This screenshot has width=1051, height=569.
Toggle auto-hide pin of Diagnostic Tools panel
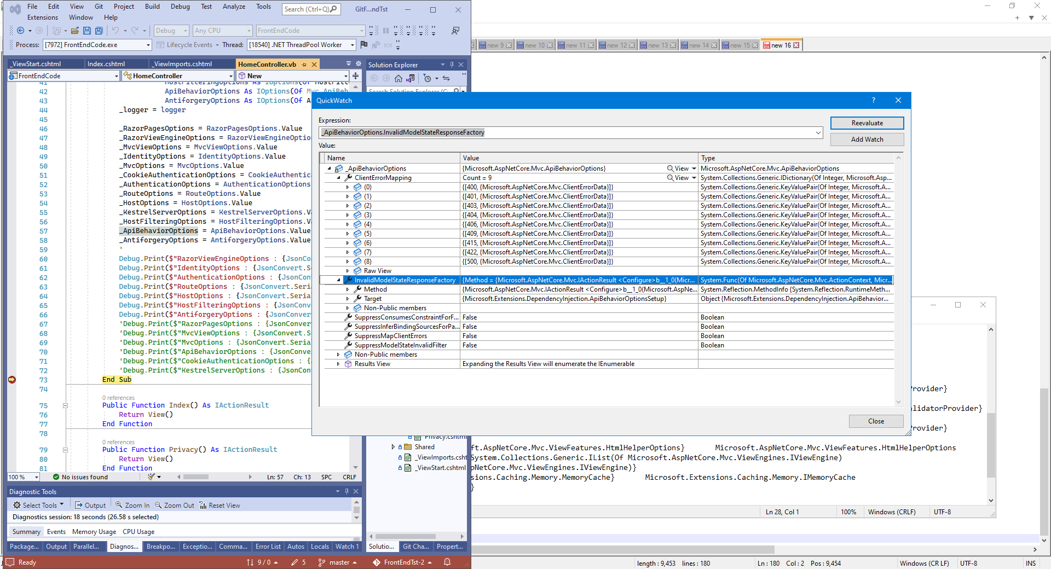pos(347,491)
